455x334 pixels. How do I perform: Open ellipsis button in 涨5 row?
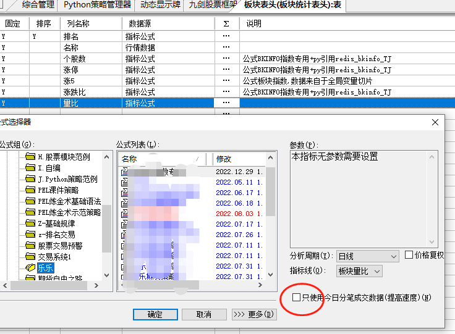pos(226,80)
